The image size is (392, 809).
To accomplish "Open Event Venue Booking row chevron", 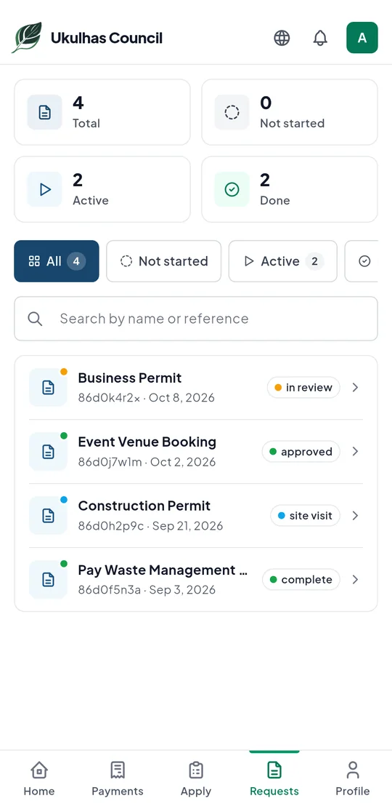I will tap(355, 452).
